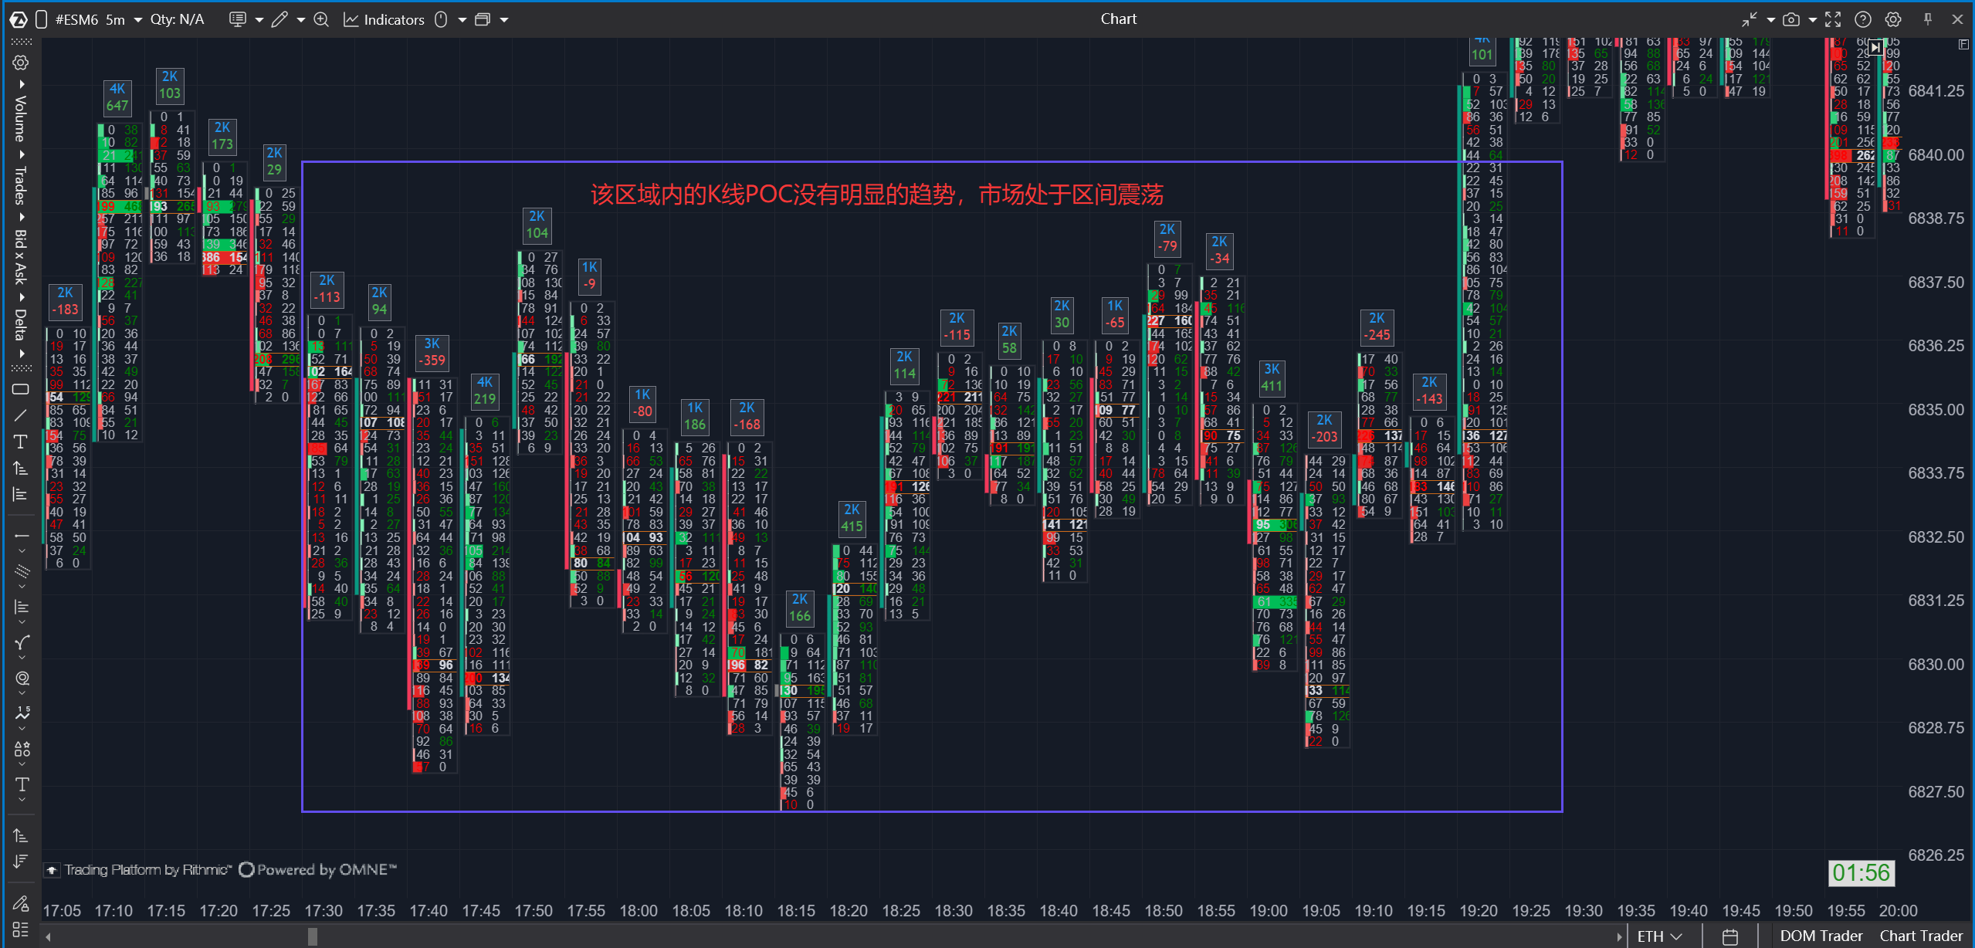Click the horizontal scrollbar thumb
This screenshot has width=1975, height=948.
tap(313, 936)
